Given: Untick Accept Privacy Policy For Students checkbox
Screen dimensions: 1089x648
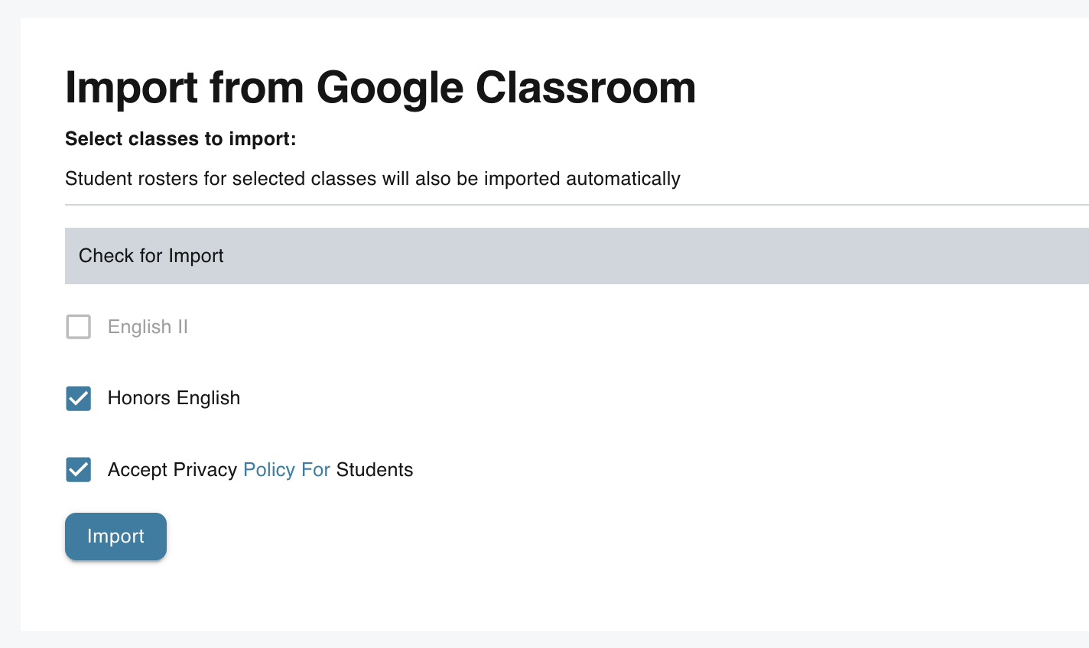Looking at the screenshot, I should coord(78,470).
